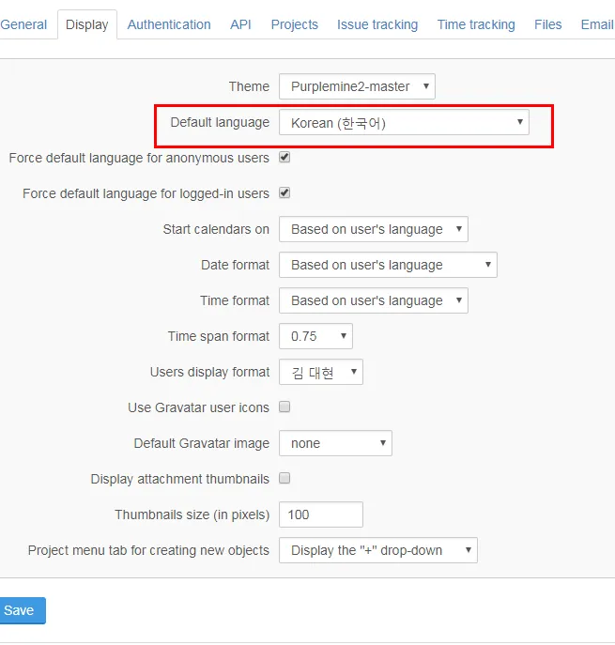Click the Date format label
This screenshot has width=615, height=645.
[x=236, y=265]
